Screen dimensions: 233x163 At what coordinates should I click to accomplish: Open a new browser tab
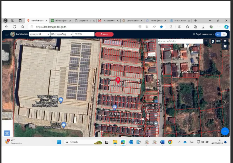tap(196, 21)
